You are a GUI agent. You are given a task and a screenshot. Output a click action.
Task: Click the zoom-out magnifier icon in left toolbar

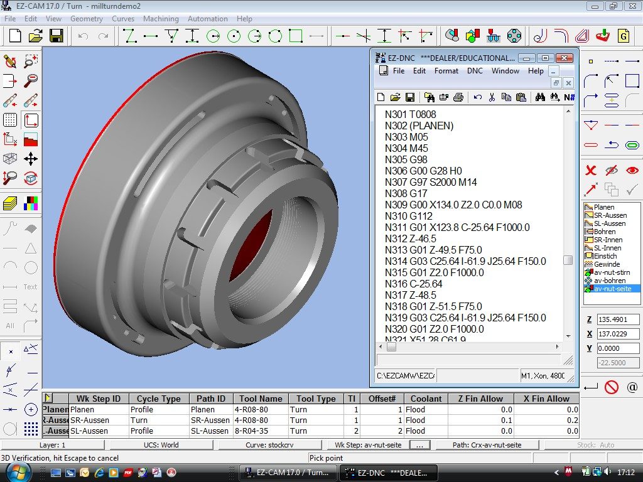click(30, 81)
